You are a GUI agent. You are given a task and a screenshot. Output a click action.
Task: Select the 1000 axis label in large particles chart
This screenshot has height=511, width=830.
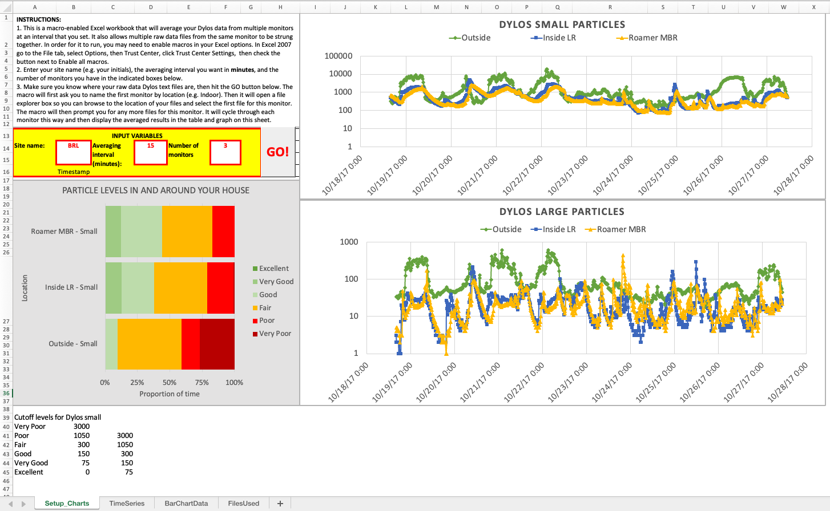click(x=349, y=242)
